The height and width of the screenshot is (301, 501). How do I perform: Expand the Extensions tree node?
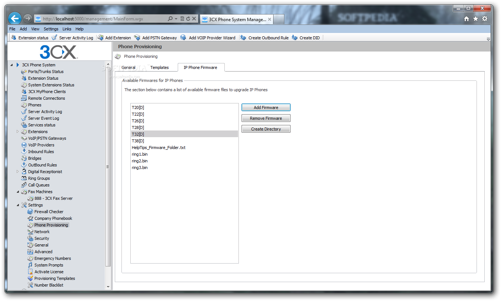pyautogui.click(x=18, y=132)
